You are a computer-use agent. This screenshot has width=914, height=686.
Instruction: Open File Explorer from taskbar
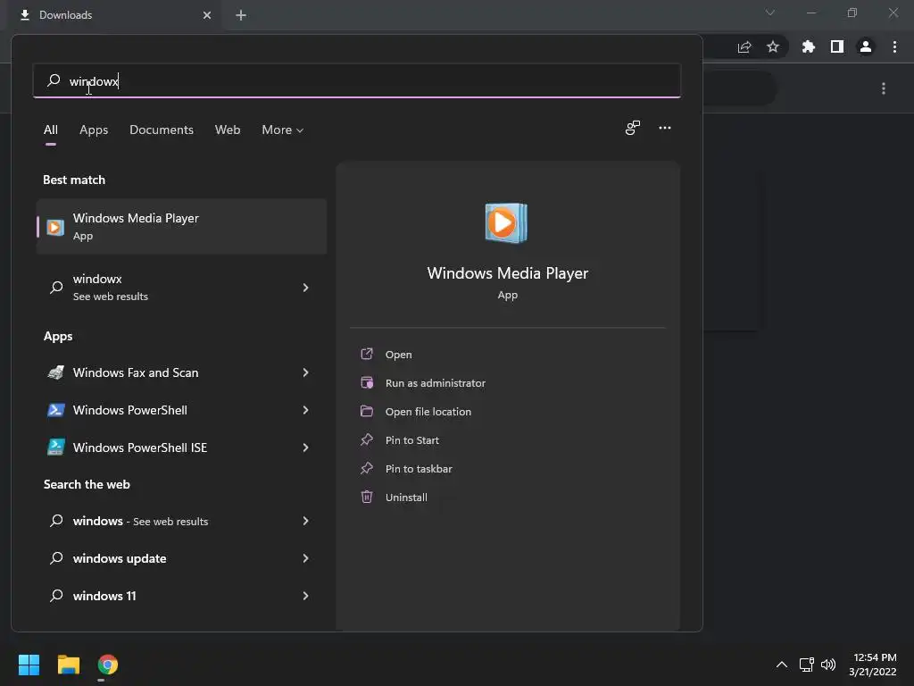(x=68, y=665)
